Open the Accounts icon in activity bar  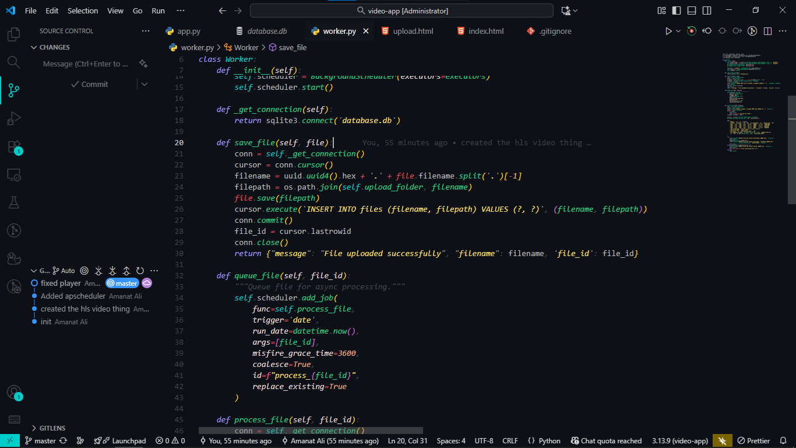pos(13,393)
